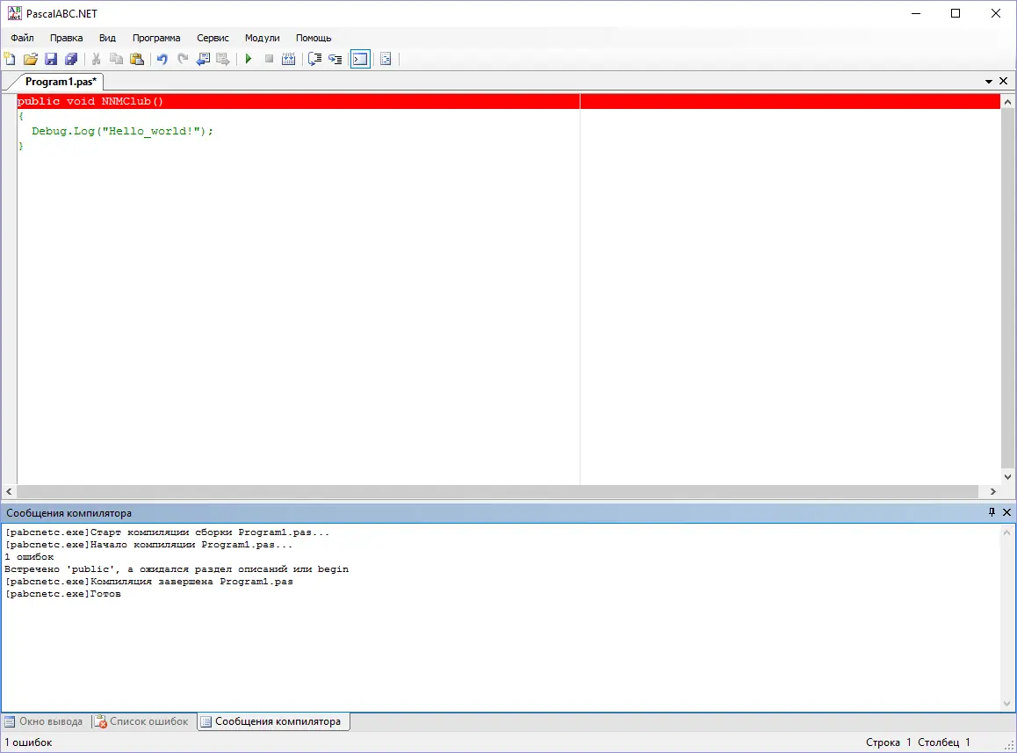Click the Cut scissors icon
The image size is (1017, 753).
click(96, 59)
